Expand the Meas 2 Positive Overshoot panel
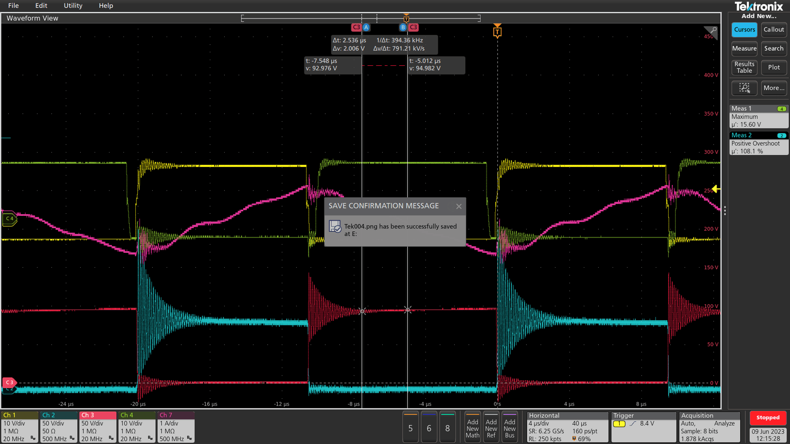790x444 pixels. 759,143
